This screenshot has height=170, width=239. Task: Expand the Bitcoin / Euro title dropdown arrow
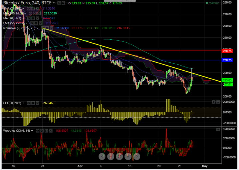click(54, 3)
